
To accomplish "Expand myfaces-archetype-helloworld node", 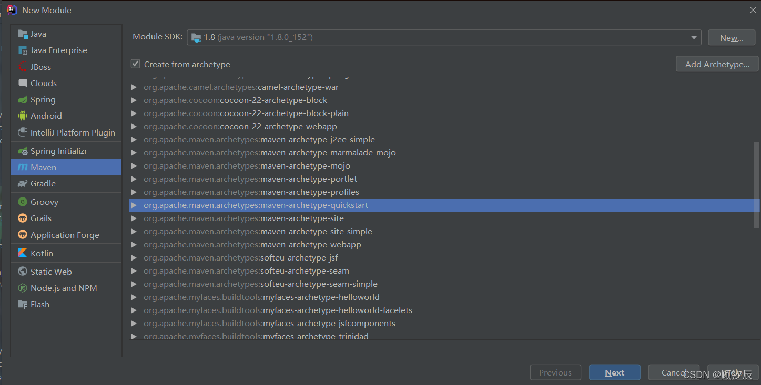I will [x=134, y=297].
